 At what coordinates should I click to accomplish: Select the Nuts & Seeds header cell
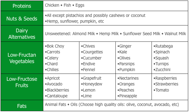click(x=22, y=19)
